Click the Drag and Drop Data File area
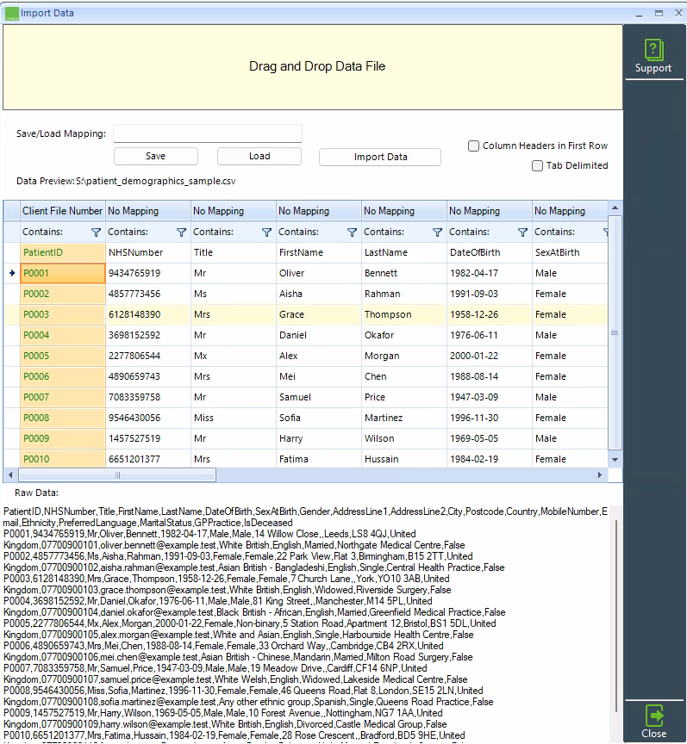 coord(313,67)
